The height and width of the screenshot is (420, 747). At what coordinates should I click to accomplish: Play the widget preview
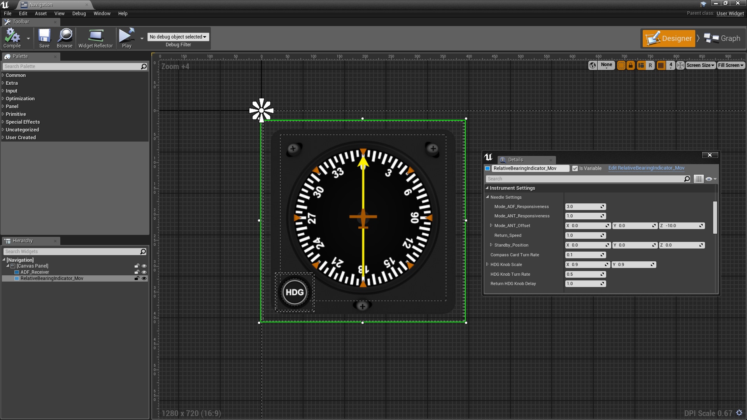pos(126,38)
